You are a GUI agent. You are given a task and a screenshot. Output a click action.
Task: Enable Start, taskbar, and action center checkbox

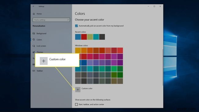coord(77,104)
